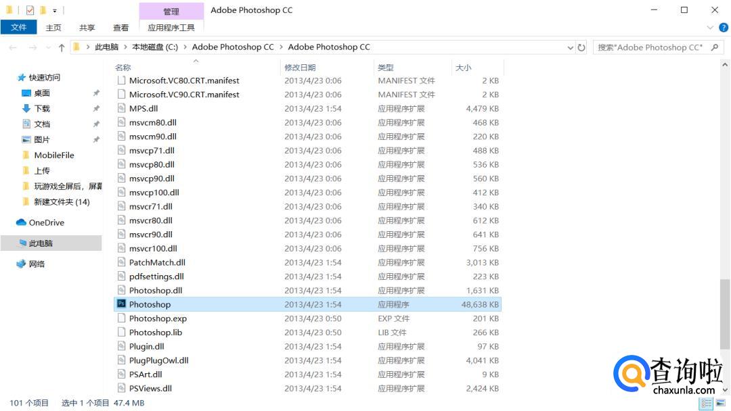Click the pin icon next to 下载
Screen dimensions: 731x411
(x=96, y=108)
